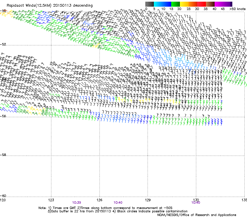Click the latitude label '-58'

[x=3, y=155]
